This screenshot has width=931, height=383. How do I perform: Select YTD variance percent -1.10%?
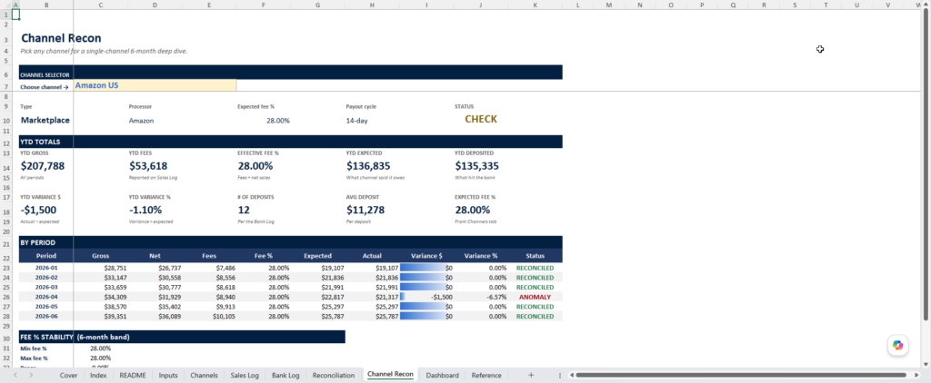coord(145,210)
